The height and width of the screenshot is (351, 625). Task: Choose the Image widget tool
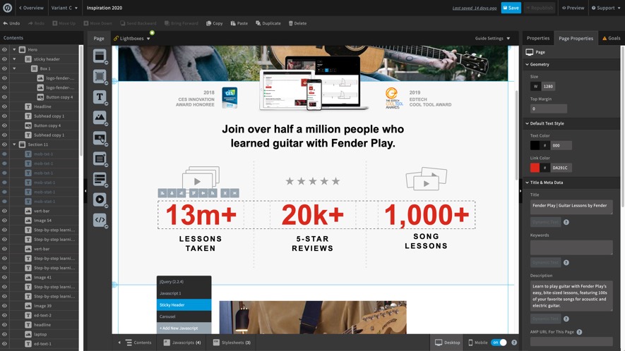click(x=100, y=118)
